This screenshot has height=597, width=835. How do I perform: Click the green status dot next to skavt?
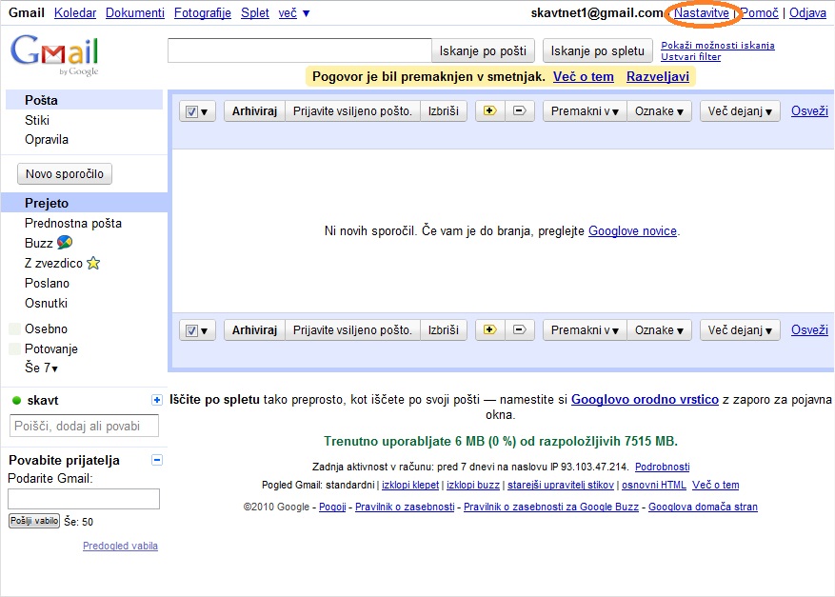point(16,401)
